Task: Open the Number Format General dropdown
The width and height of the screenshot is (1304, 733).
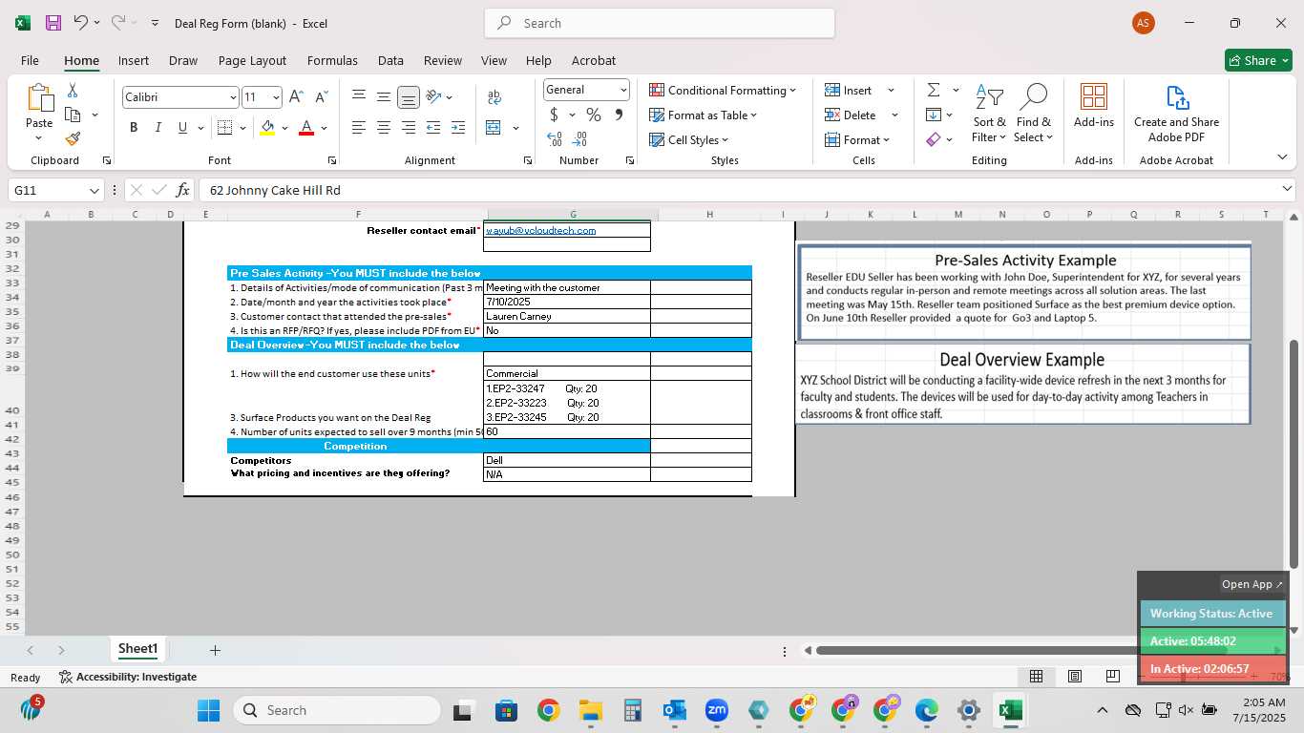Action: tap(586, 90)
